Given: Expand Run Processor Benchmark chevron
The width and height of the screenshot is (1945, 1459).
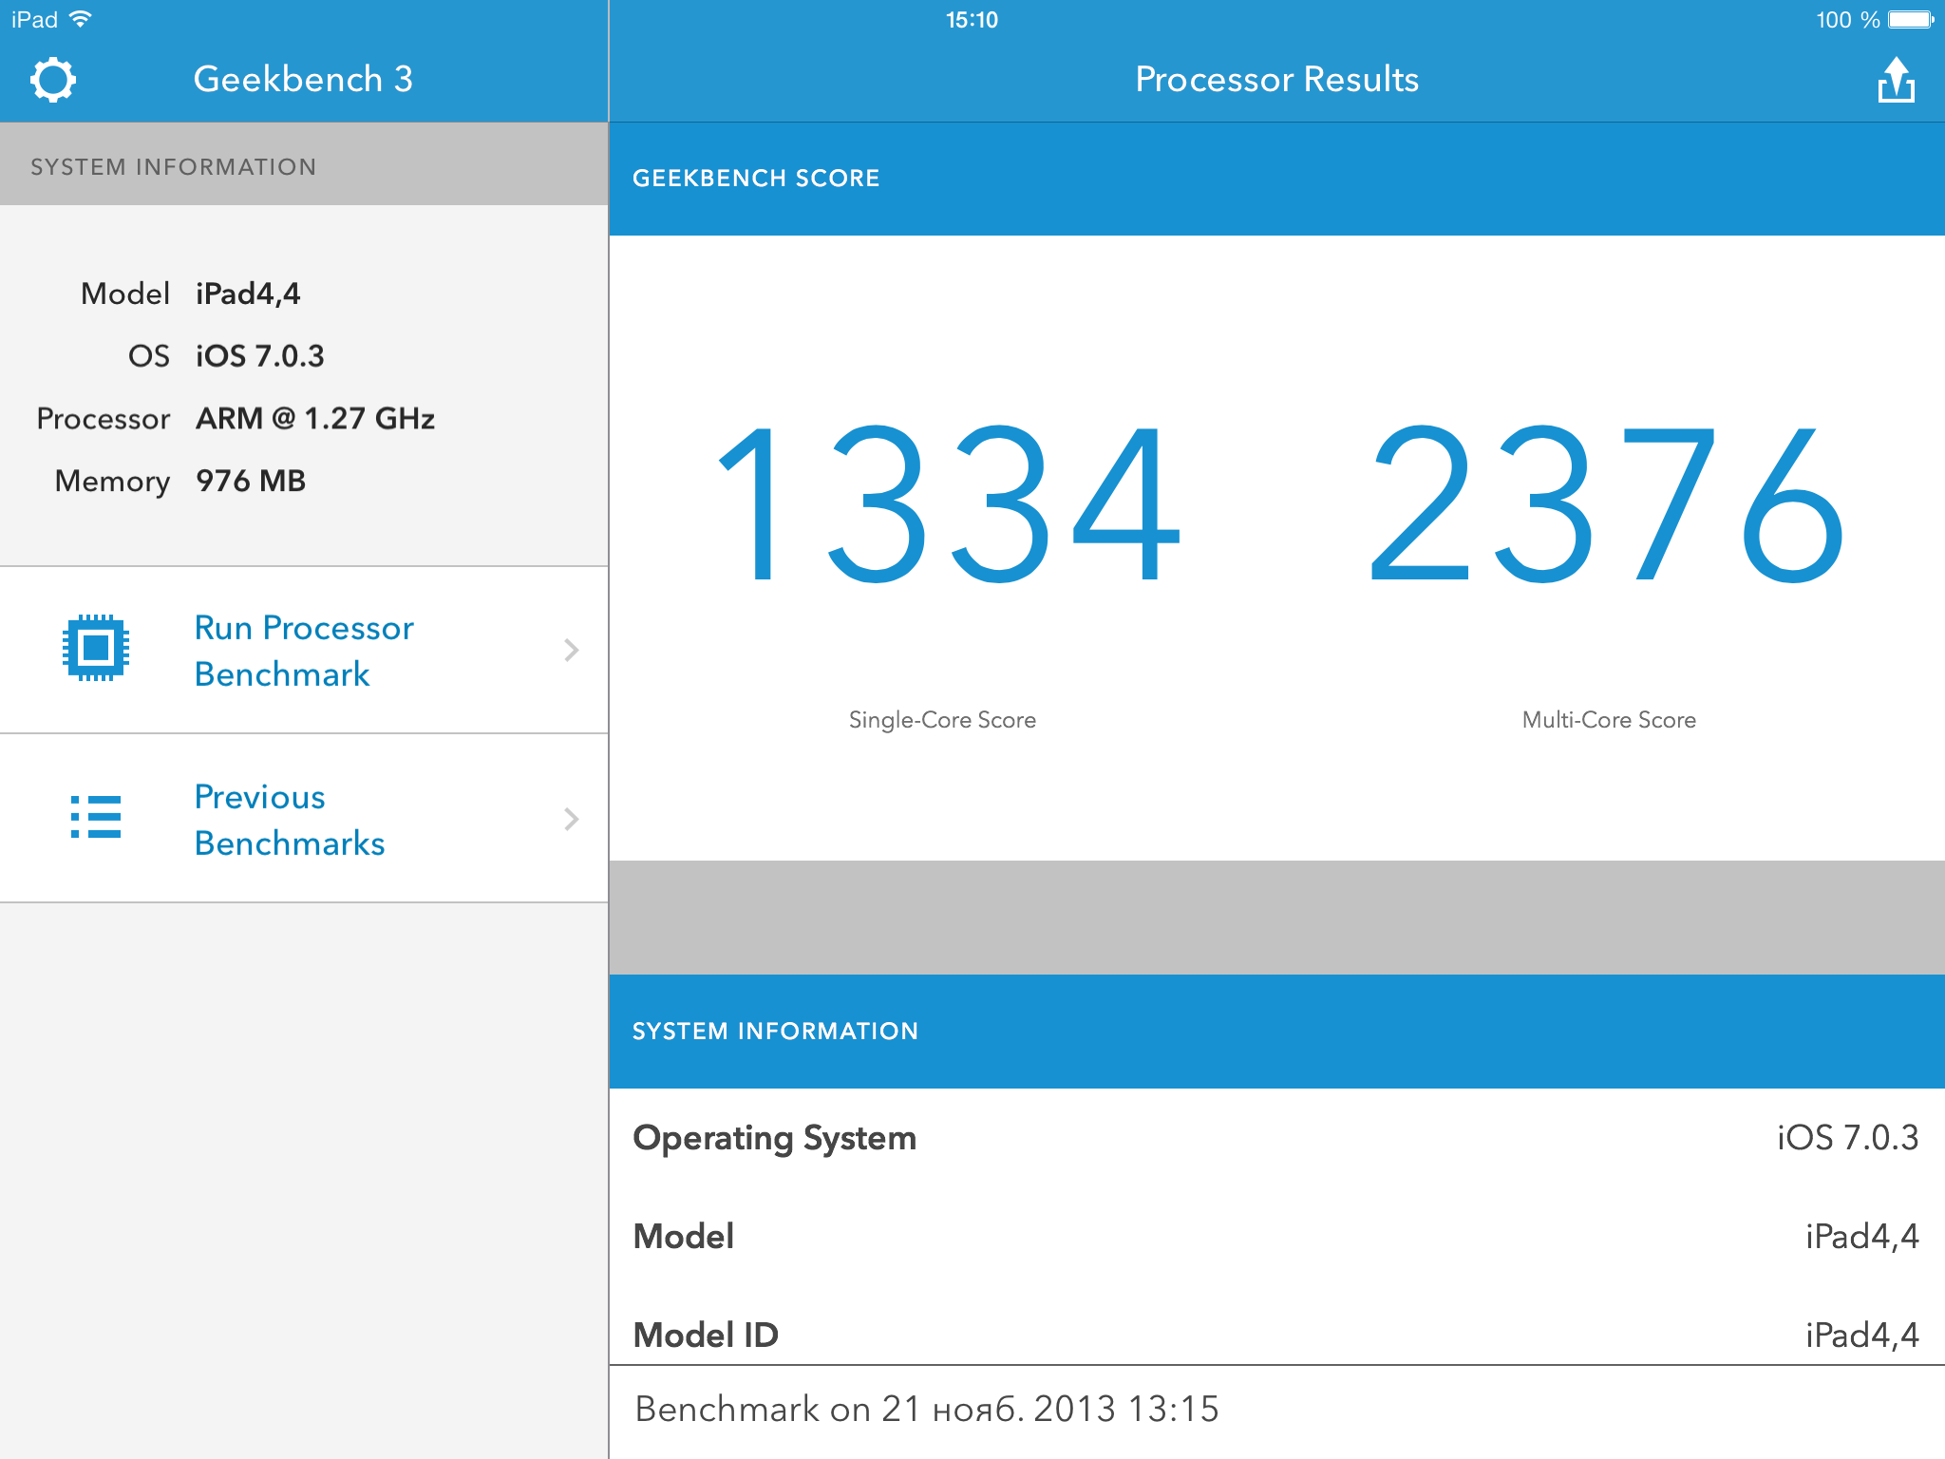Looking at the screenshot, I should point(571,650).
